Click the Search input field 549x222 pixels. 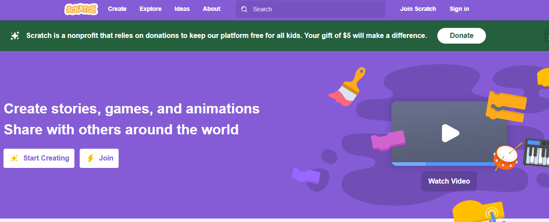(310, 9)
